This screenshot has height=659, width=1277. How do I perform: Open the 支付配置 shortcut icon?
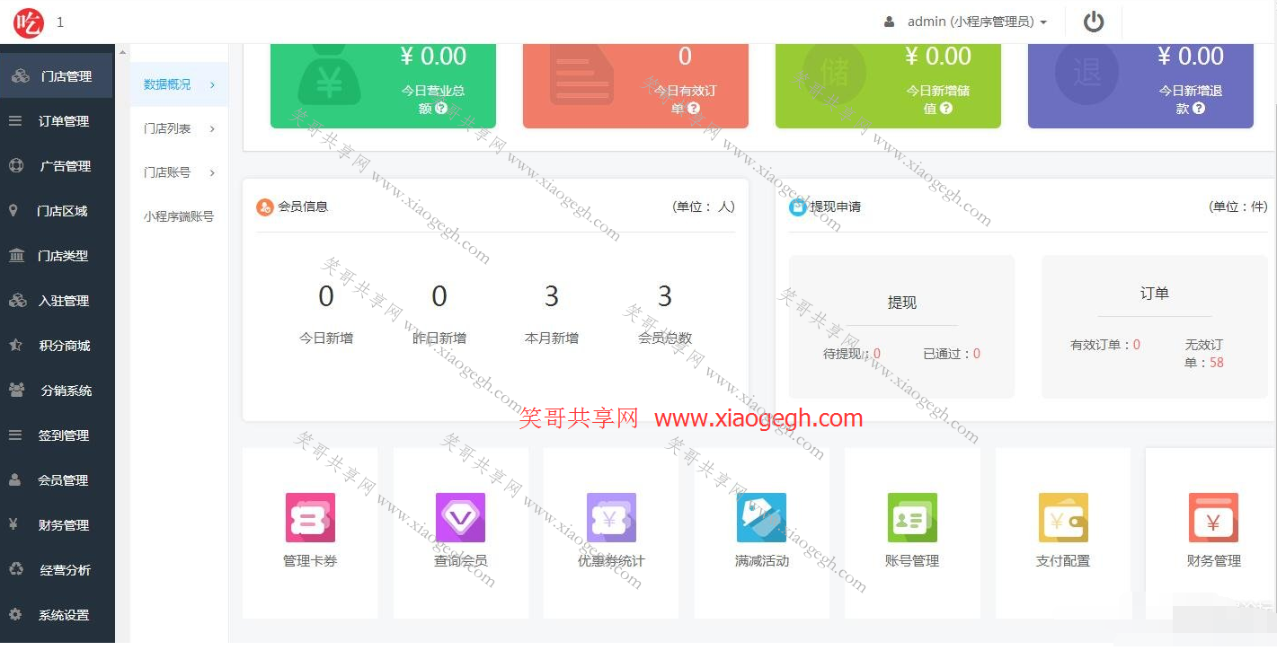1063,517
